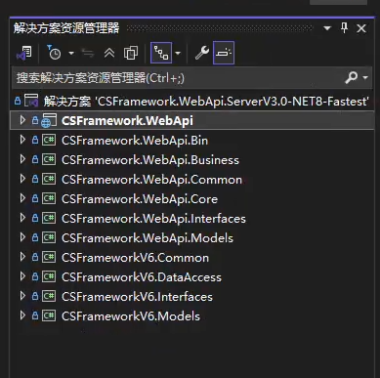Expand the CSFrameworkV6.DataAccess project
Viewport: 380px width, 378px height.
22,276
